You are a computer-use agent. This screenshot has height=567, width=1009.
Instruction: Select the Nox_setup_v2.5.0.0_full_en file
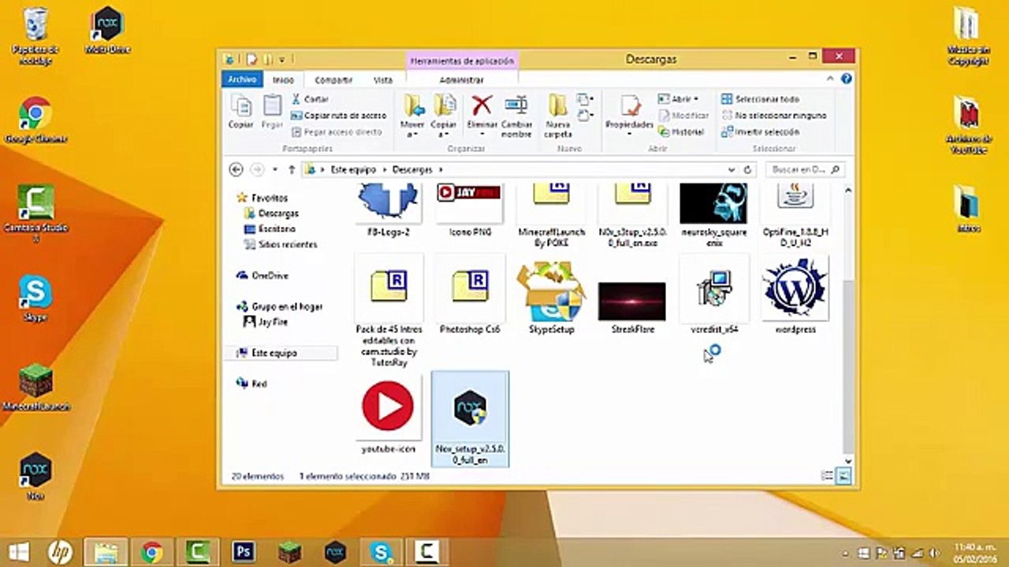point(470,420)
